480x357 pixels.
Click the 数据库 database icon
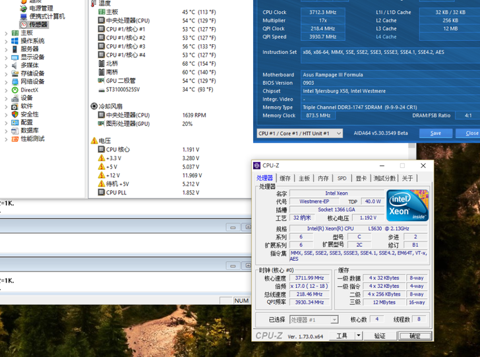click(x=15, y=130)
